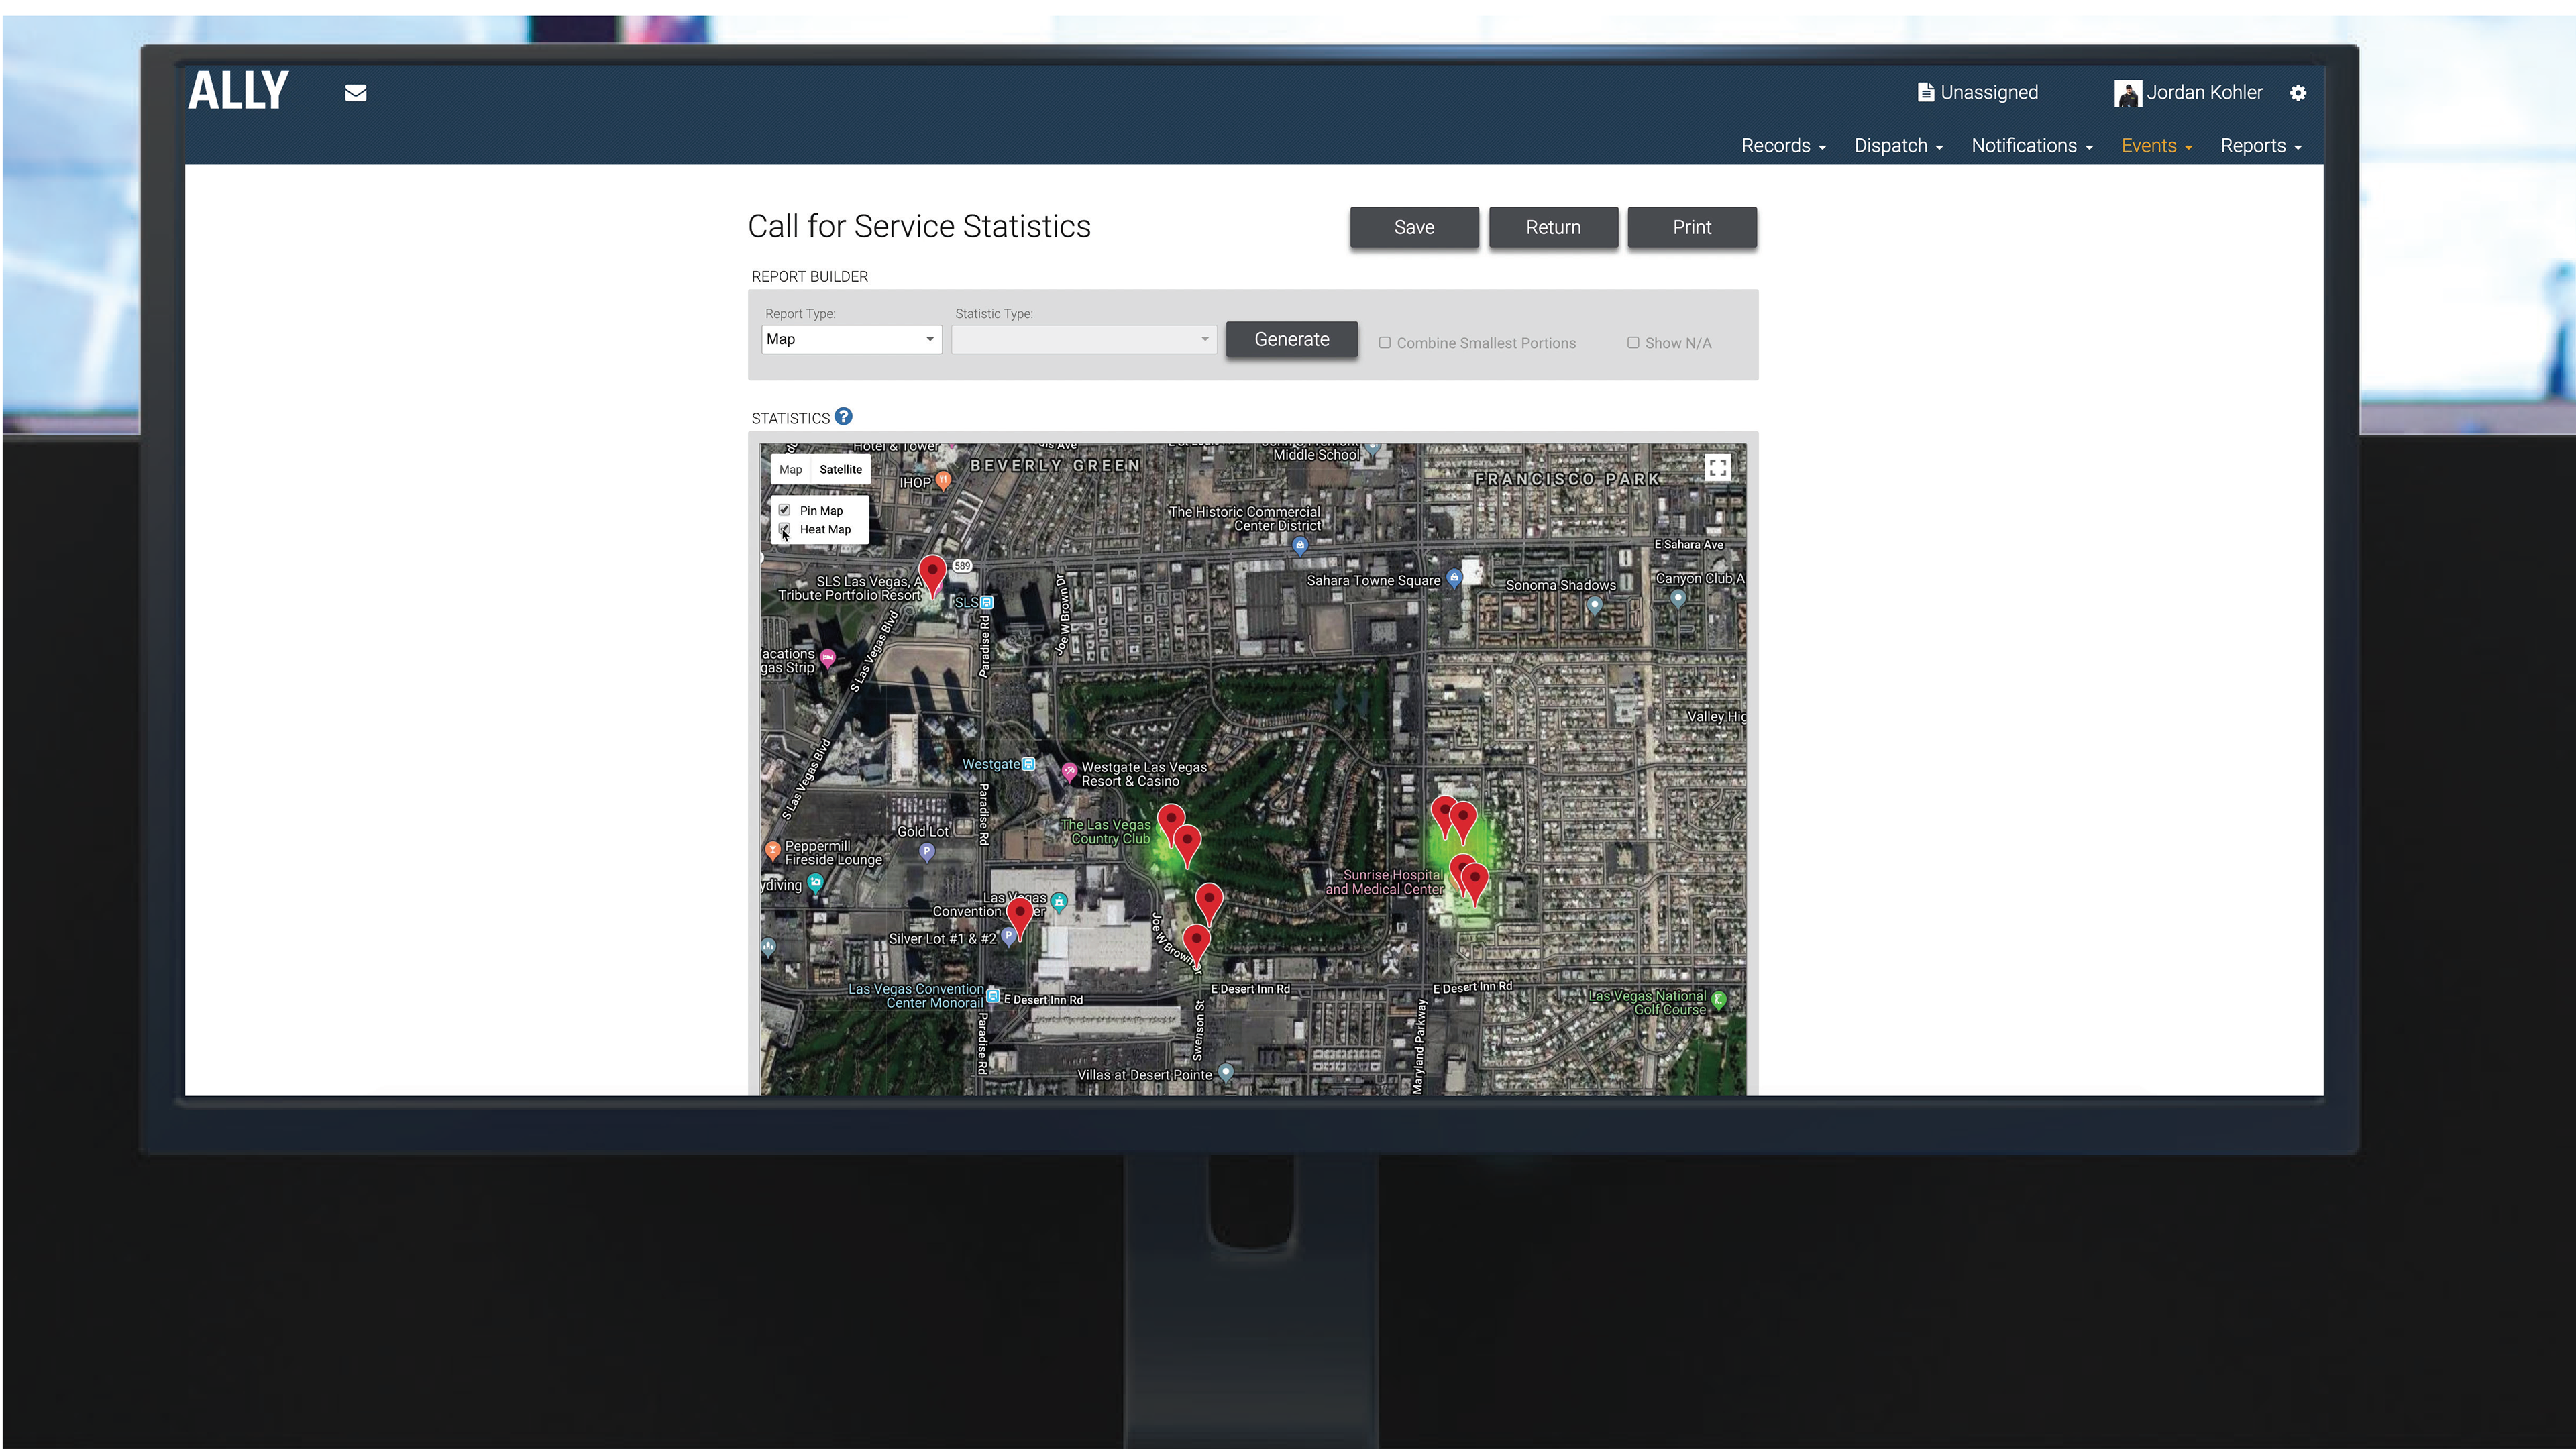
Task: Open the Statistics help question mark
Action: 843,416
